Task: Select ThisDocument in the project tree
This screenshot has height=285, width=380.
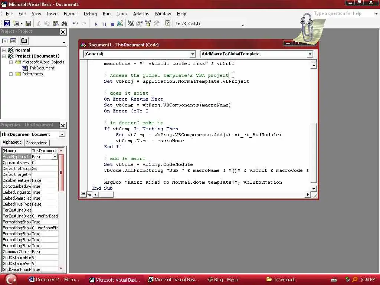Action: tap(42, 68)
